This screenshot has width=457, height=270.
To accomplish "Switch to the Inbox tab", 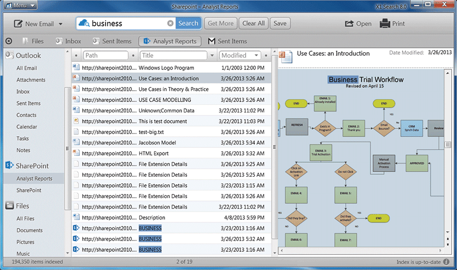I will point(69,41).
